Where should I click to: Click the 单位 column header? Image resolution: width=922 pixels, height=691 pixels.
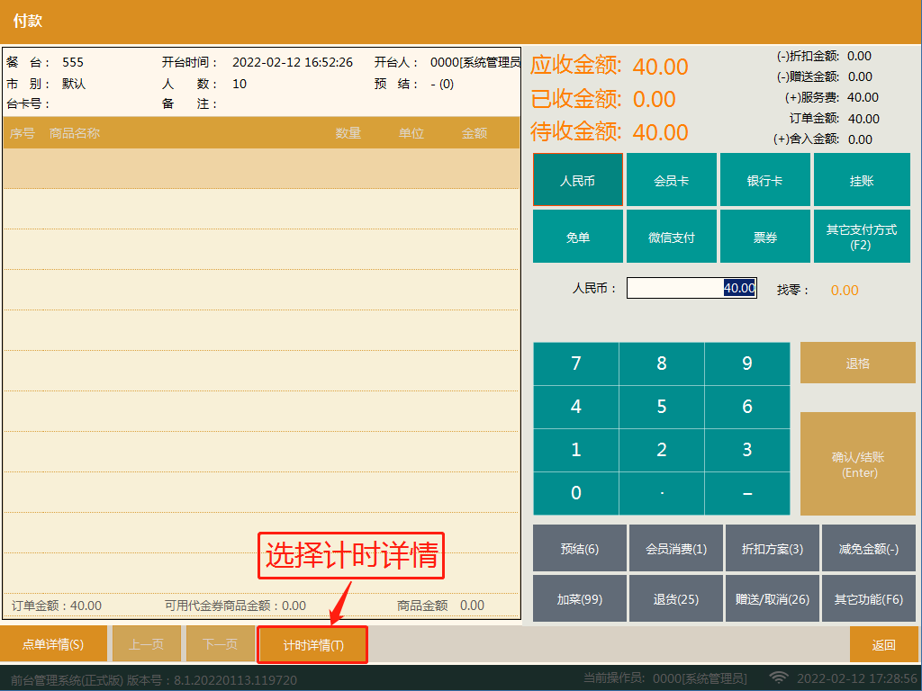pyautogui.click(x=411, y=133)
